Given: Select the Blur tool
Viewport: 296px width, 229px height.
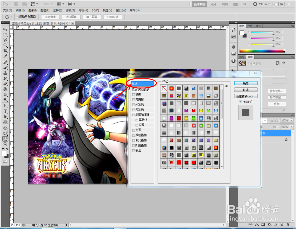Looking at the screenshot, I should coord(5,94).
